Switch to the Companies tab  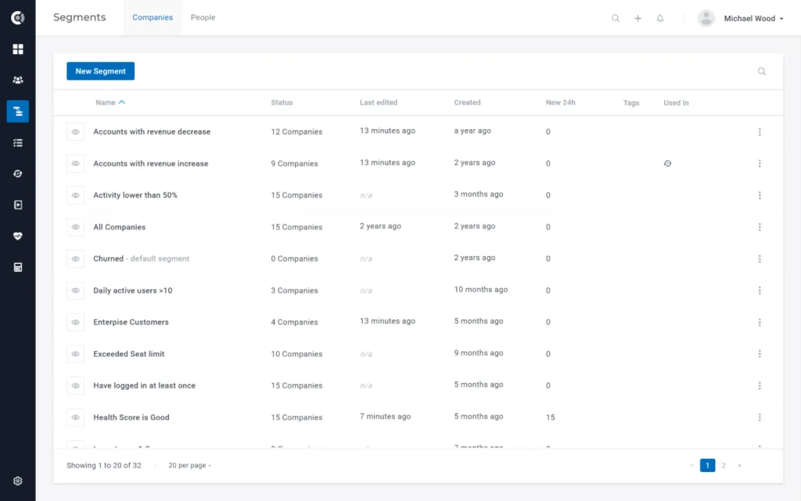(153, 17)
